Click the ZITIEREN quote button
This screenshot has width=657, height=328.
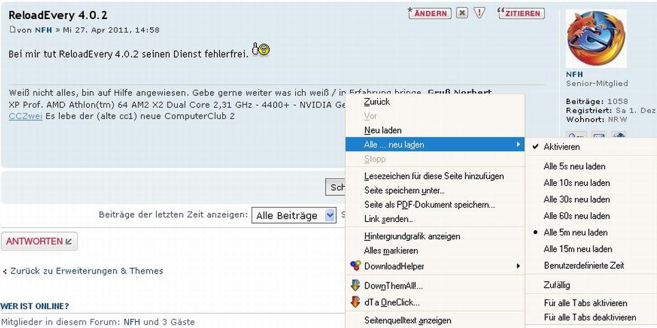point(521,13)
